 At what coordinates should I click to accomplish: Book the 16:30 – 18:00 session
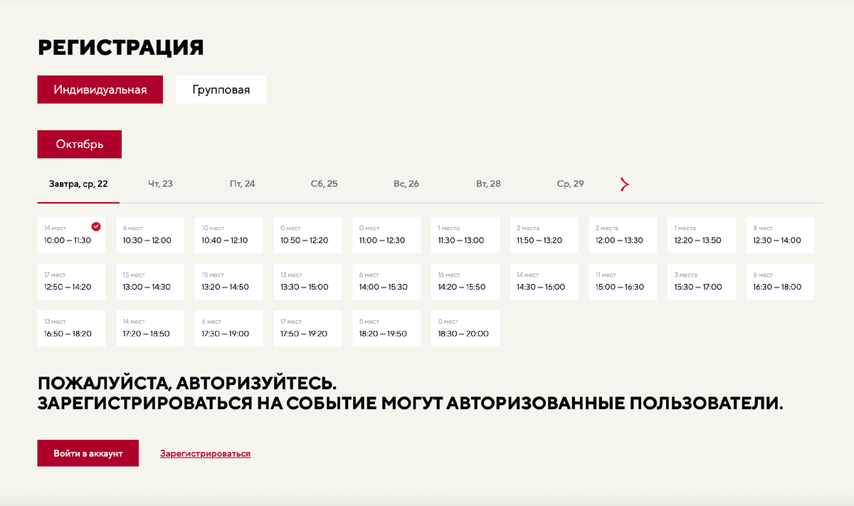(780, 281)
